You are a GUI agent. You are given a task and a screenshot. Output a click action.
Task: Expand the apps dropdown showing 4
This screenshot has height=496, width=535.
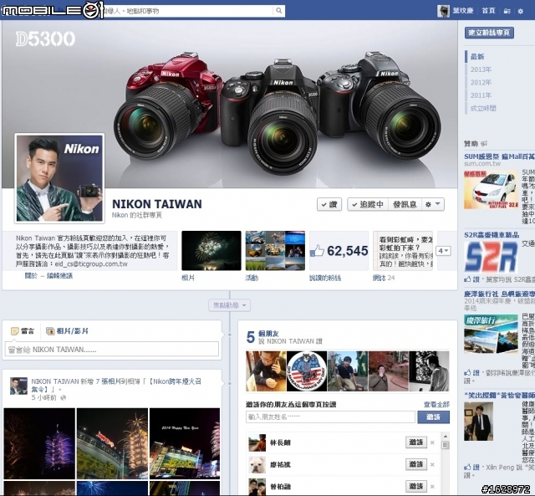[x=444, y=251]
